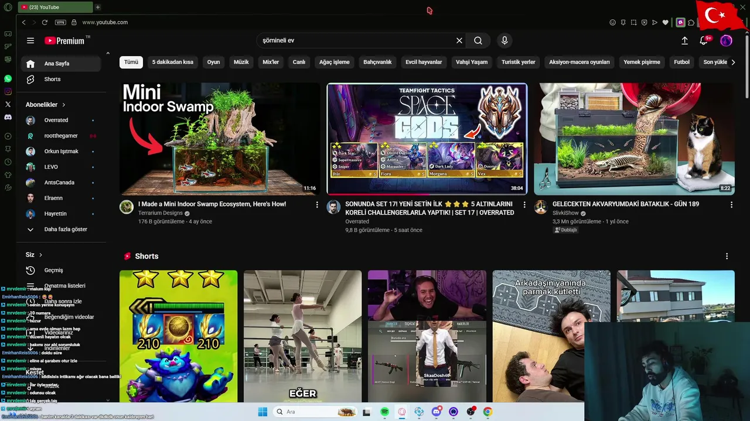Click the YouTube Premium logo
The height and width of the screenshot is (421, 750).
[x=64, y=41]
